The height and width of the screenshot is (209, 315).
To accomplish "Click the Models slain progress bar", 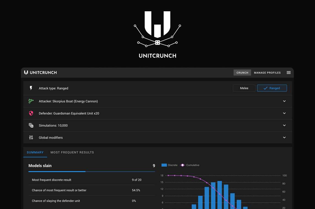I will pos(92,172).
